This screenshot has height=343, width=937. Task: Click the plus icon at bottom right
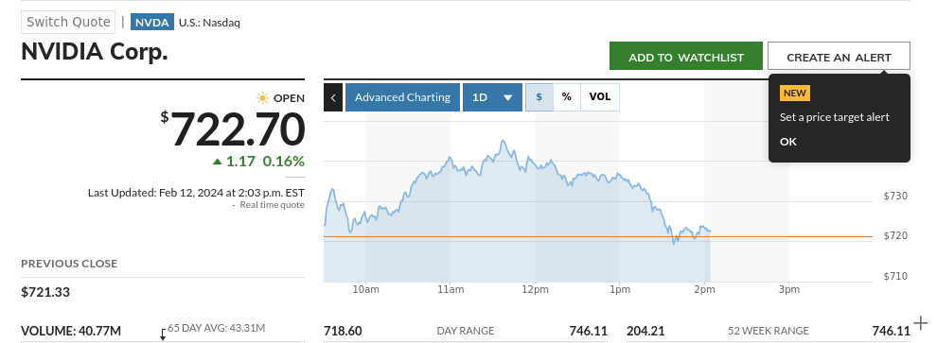pyautogui.click(x=921, y=323)
